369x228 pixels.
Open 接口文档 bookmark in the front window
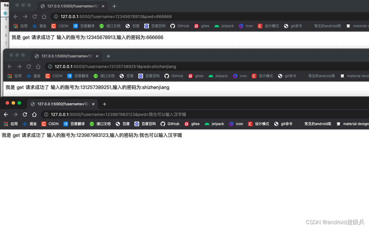100,124
